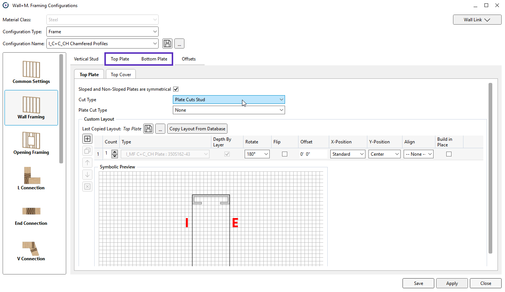This screenshot has width=505, height=292.
Task: Click the left sidebar vertical scrollbar
Action: pos(61,108)
